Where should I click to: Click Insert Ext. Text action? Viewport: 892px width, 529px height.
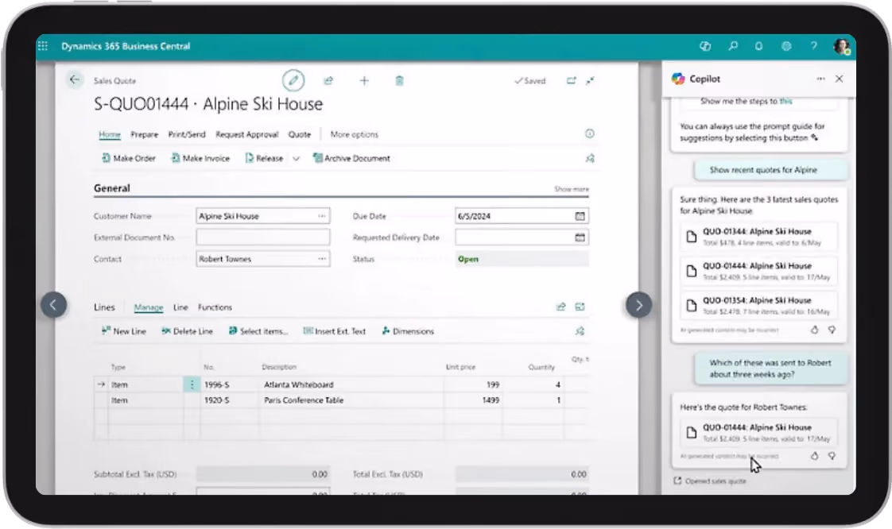tap(335, 331)
